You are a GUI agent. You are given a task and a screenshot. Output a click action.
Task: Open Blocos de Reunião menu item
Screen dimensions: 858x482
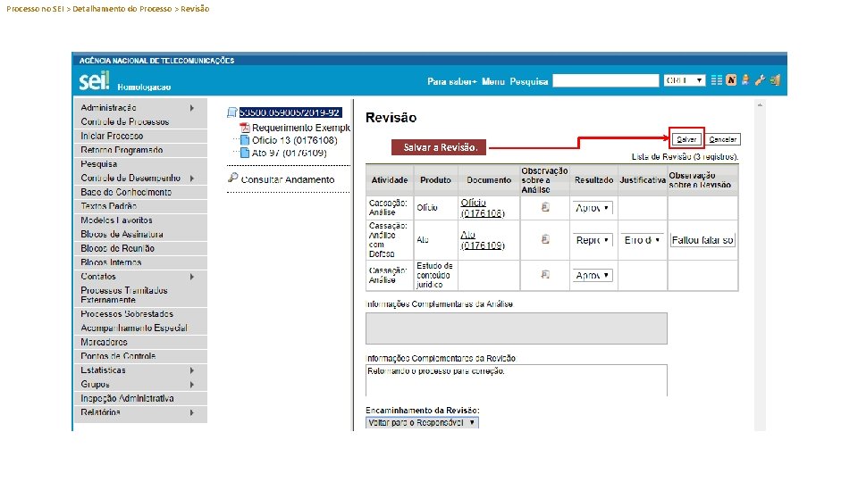point(140,248)
